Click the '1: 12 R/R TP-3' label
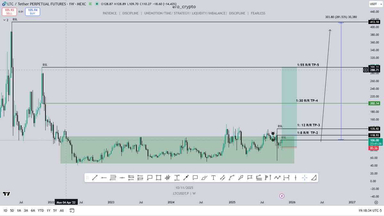The image size is (384, 216). click(308, 125)
